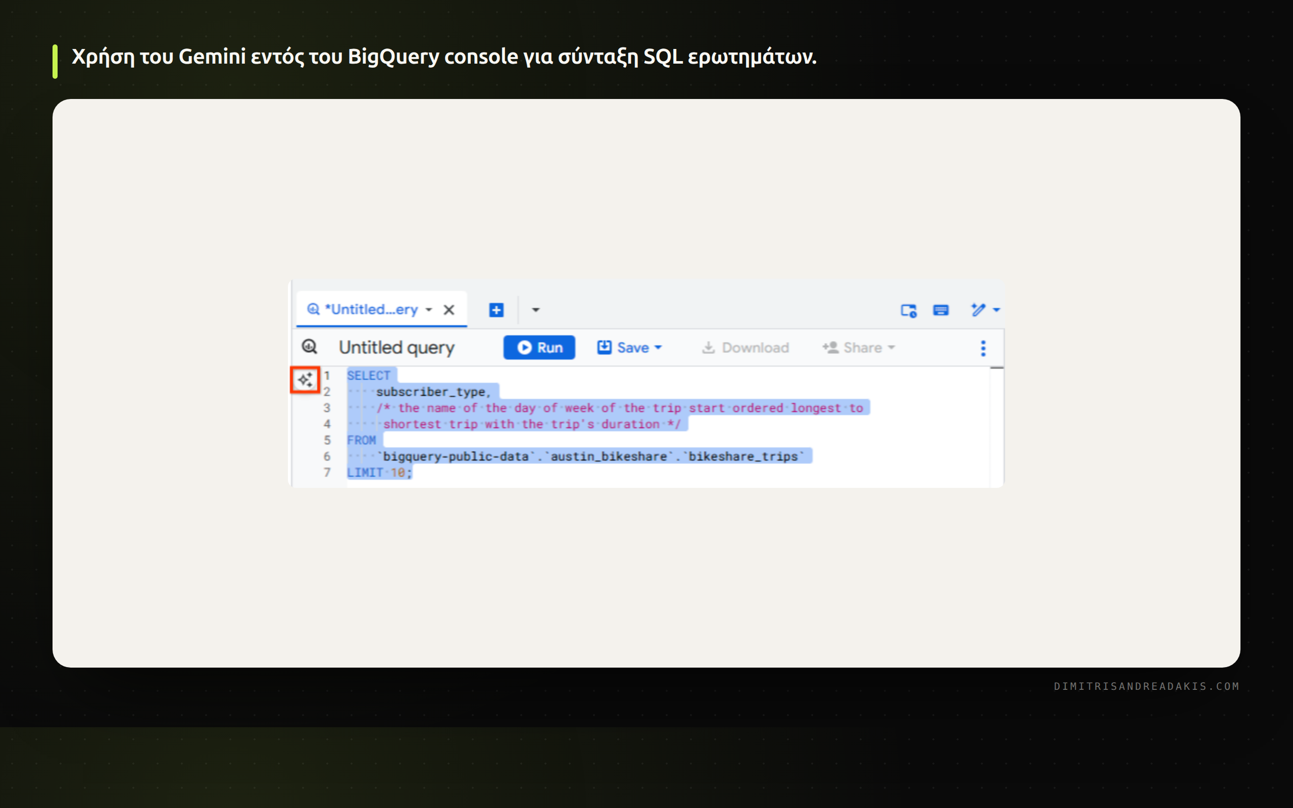Click subscriber_type on line 2
1293x808 pixels.
pyautogui.click(x=433, y=392)
